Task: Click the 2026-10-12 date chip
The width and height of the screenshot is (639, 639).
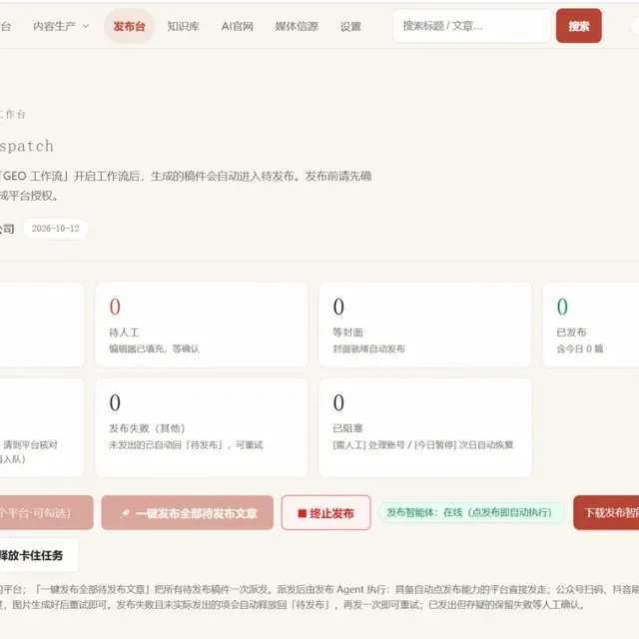Action: point(56,229)
